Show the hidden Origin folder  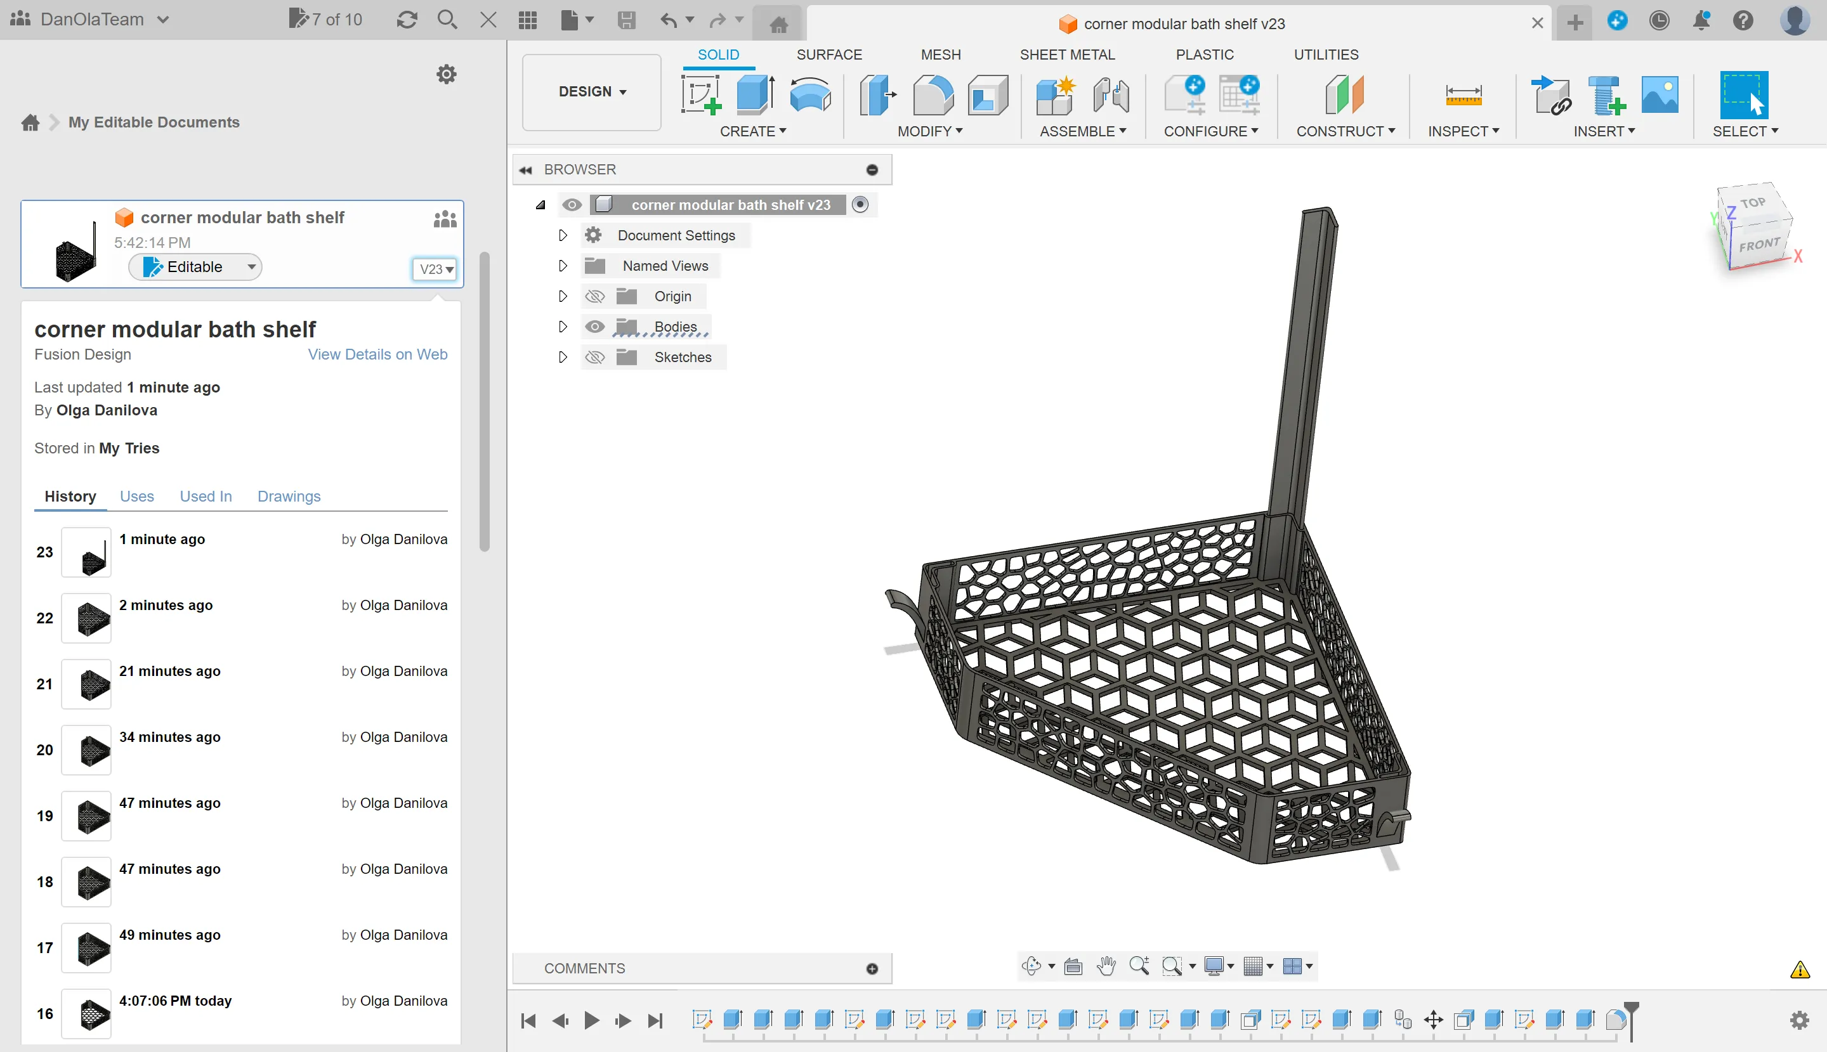[594, 296]
